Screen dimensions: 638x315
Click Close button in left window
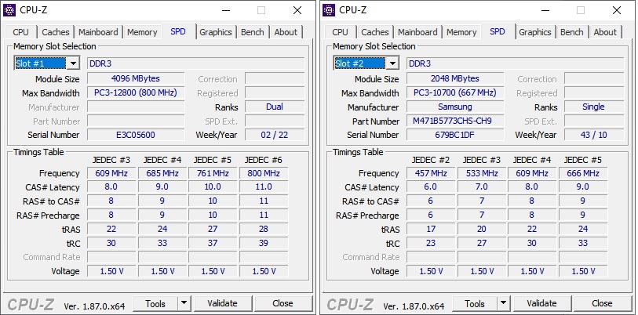point(283,303)
